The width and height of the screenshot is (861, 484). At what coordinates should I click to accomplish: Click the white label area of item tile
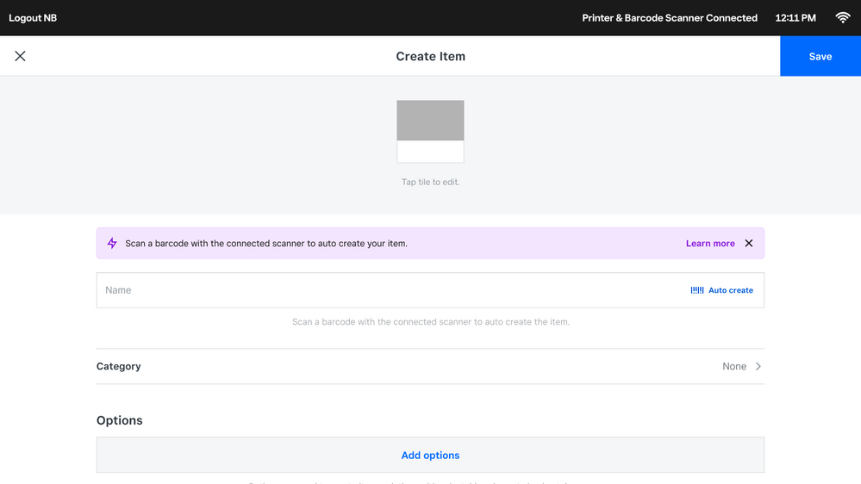[x=430, y=152]
